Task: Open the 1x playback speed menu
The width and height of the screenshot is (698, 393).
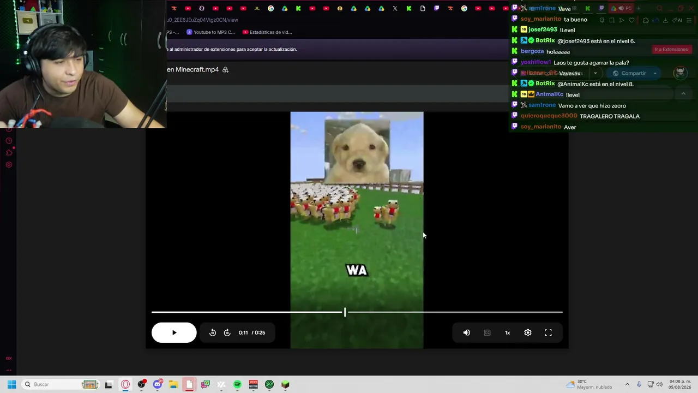Action: coord(507,332)
